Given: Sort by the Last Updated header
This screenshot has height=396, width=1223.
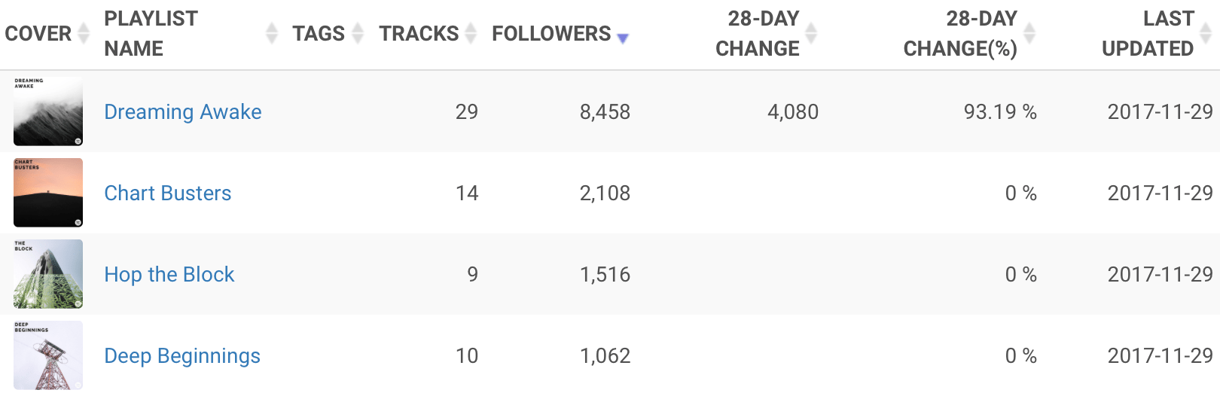Looking at the screenshot, I should pos(1148,34).
